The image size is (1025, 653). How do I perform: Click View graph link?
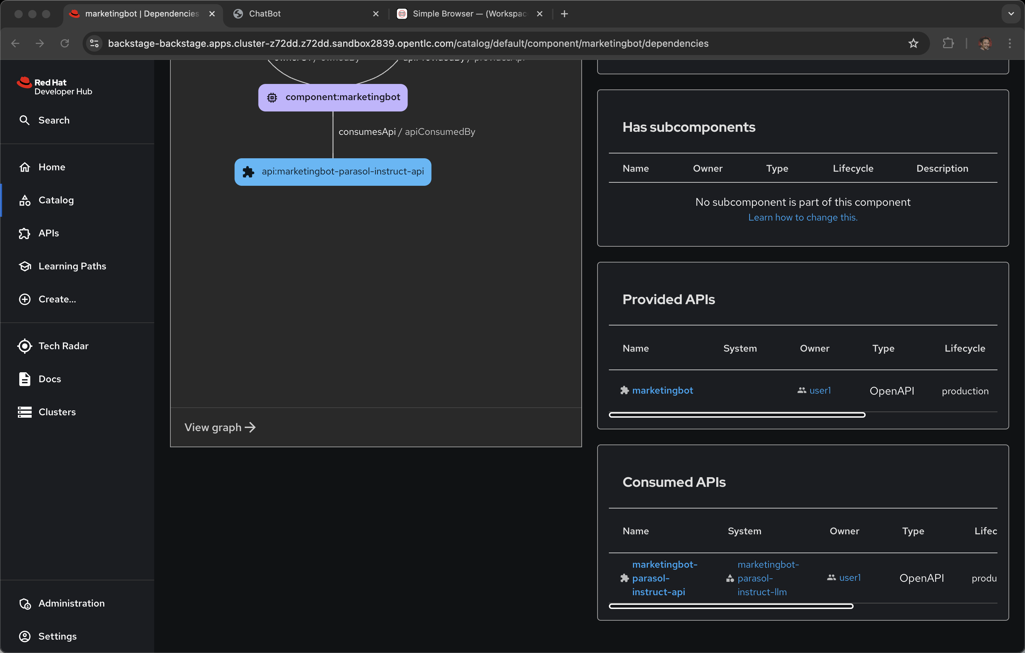pyautogui.click(x=220, y=427)
